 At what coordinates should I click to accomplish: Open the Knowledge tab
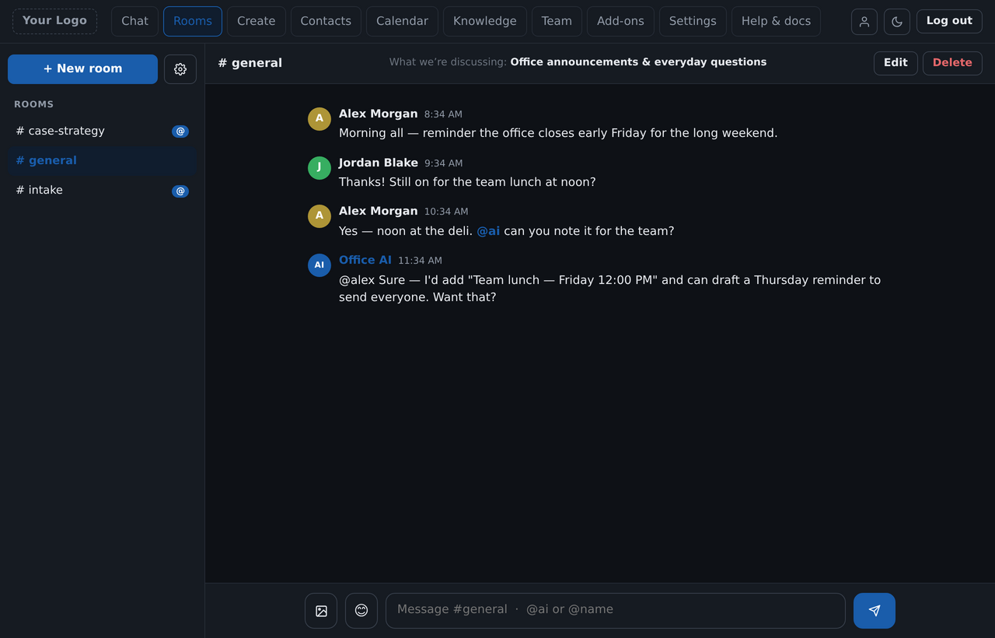coord(485,21)
